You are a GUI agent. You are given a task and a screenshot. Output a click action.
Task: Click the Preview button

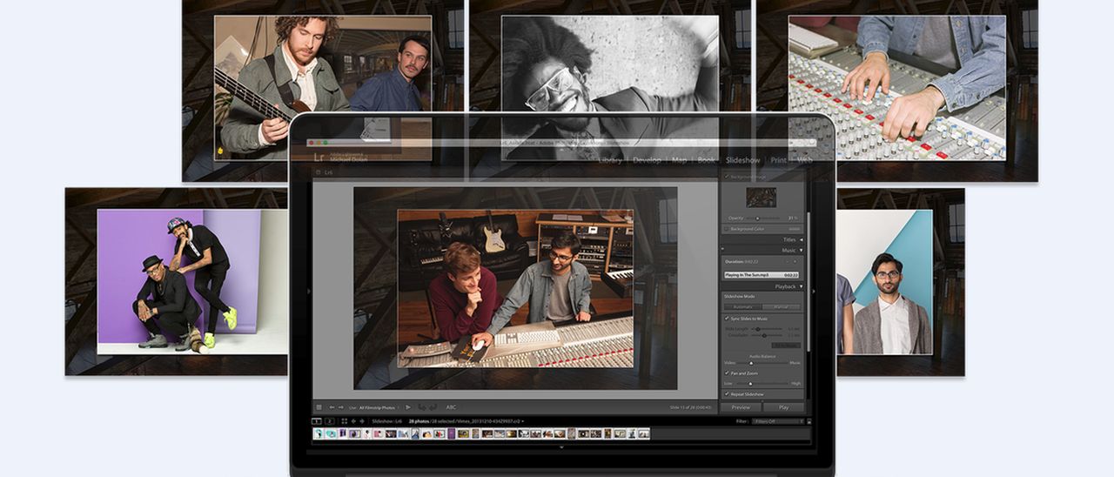click(741, 406)
